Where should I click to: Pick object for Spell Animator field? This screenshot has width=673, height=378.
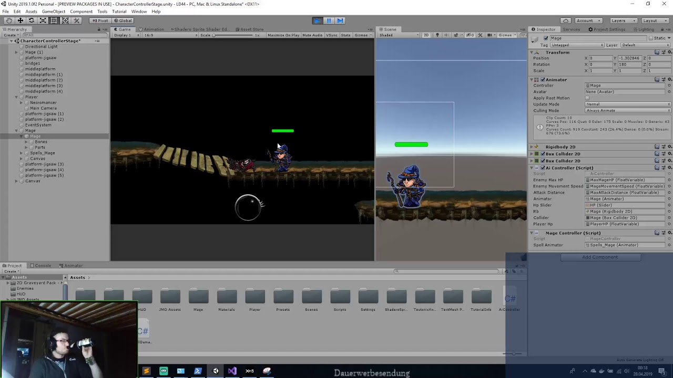[x=669, y=245]
